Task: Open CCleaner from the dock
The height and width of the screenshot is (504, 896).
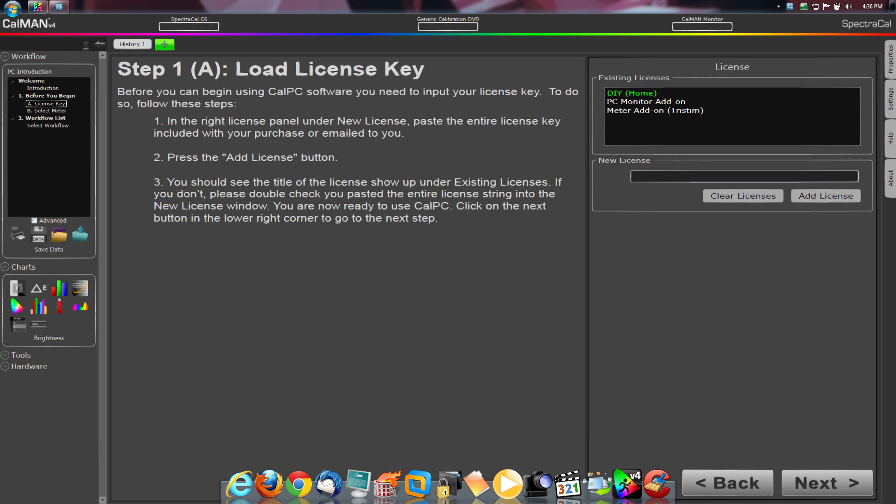Action: [x=657, y=484]
